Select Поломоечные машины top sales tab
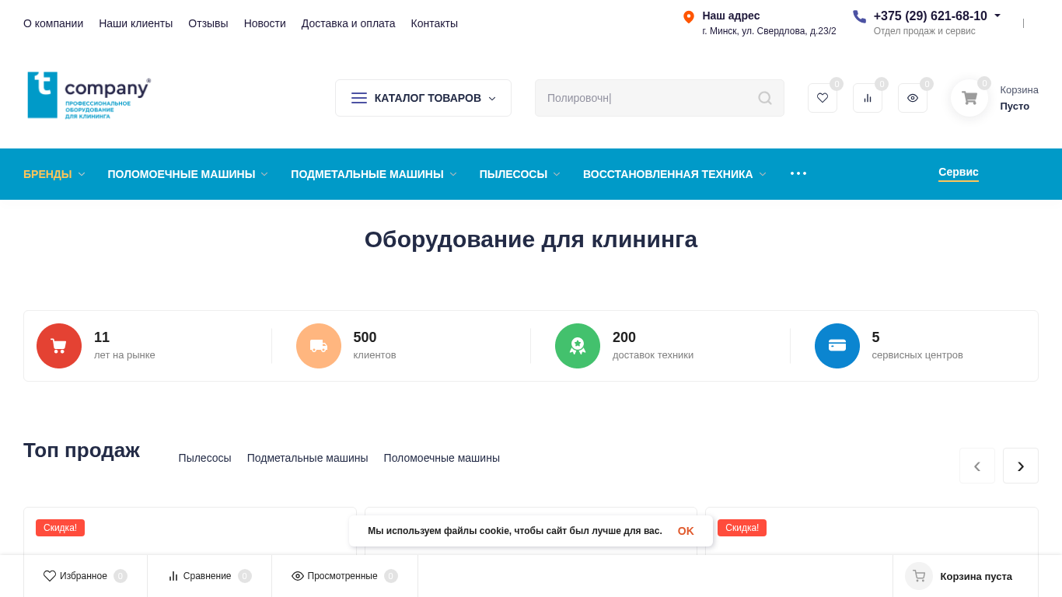 442,458
